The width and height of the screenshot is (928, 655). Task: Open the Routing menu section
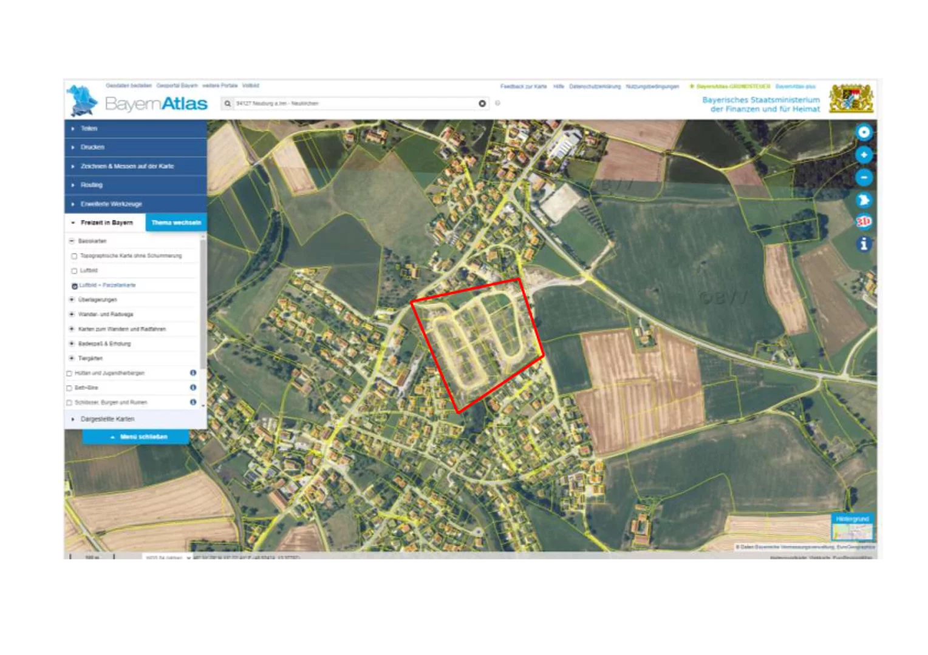pyautogui.click(x=91, y=185)
